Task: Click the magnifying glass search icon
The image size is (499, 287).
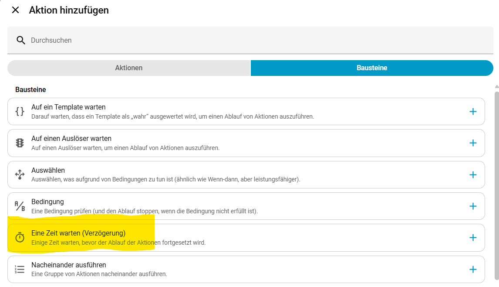Action: tap(20, 40)
